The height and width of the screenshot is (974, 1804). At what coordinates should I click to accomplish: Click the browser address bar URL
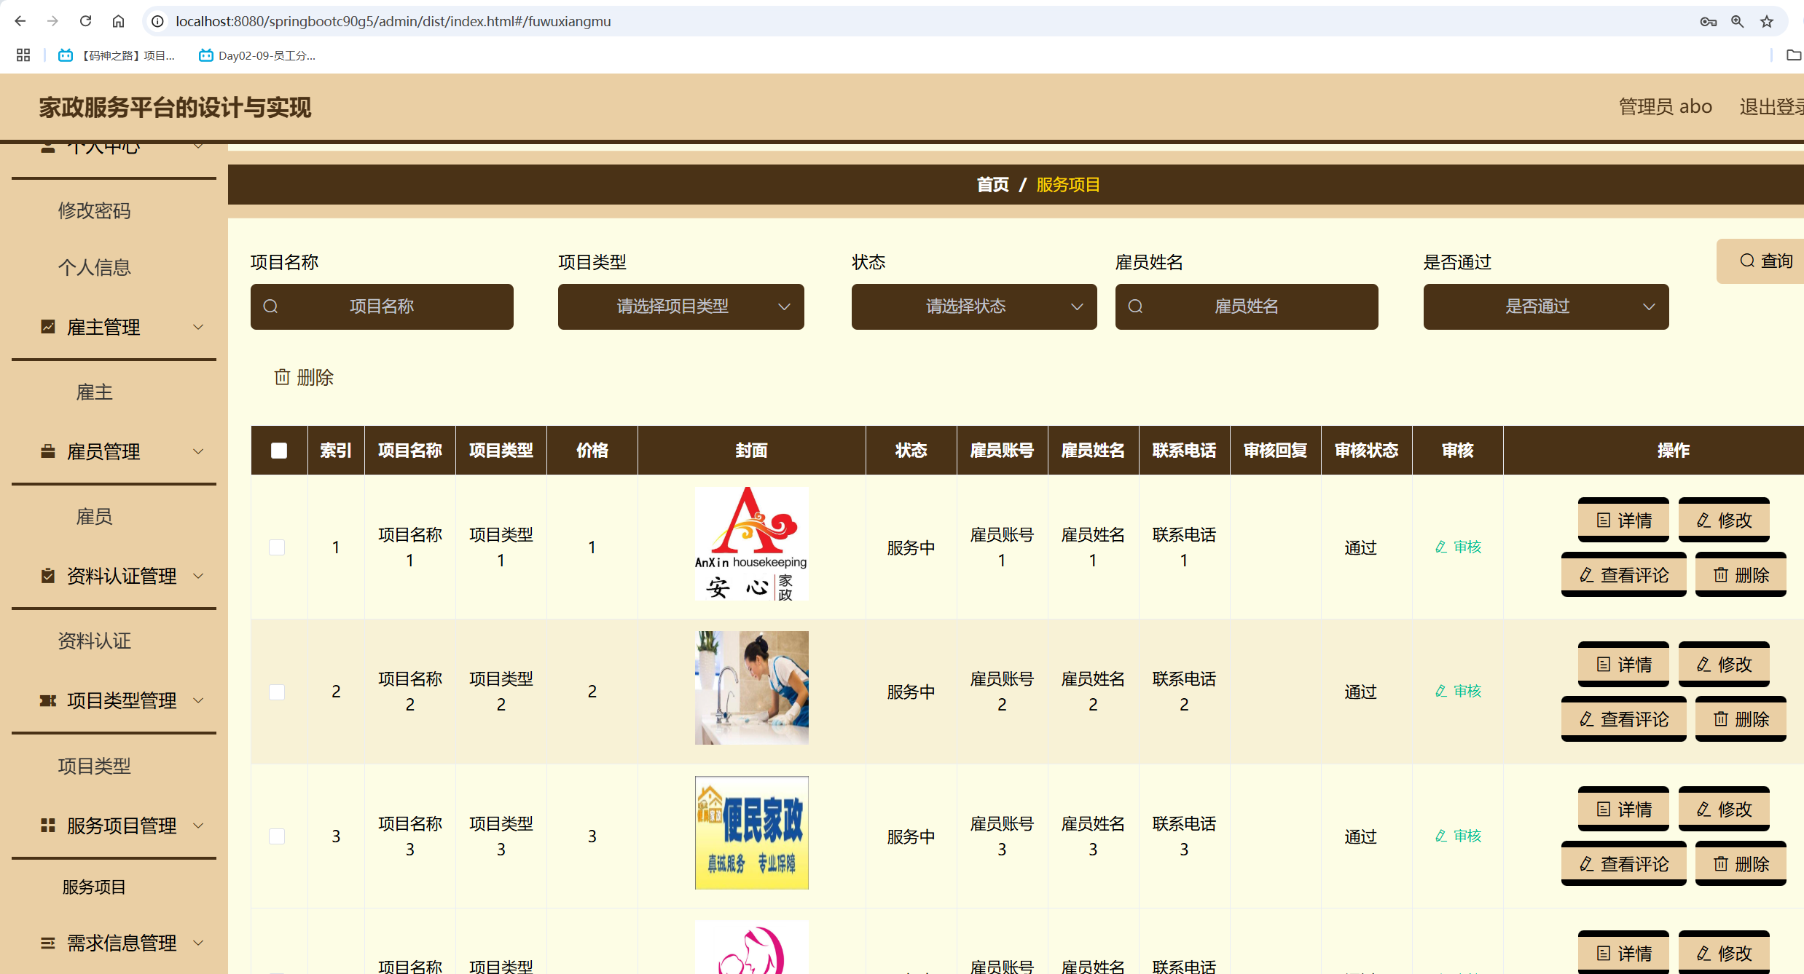tap(393, 21)
